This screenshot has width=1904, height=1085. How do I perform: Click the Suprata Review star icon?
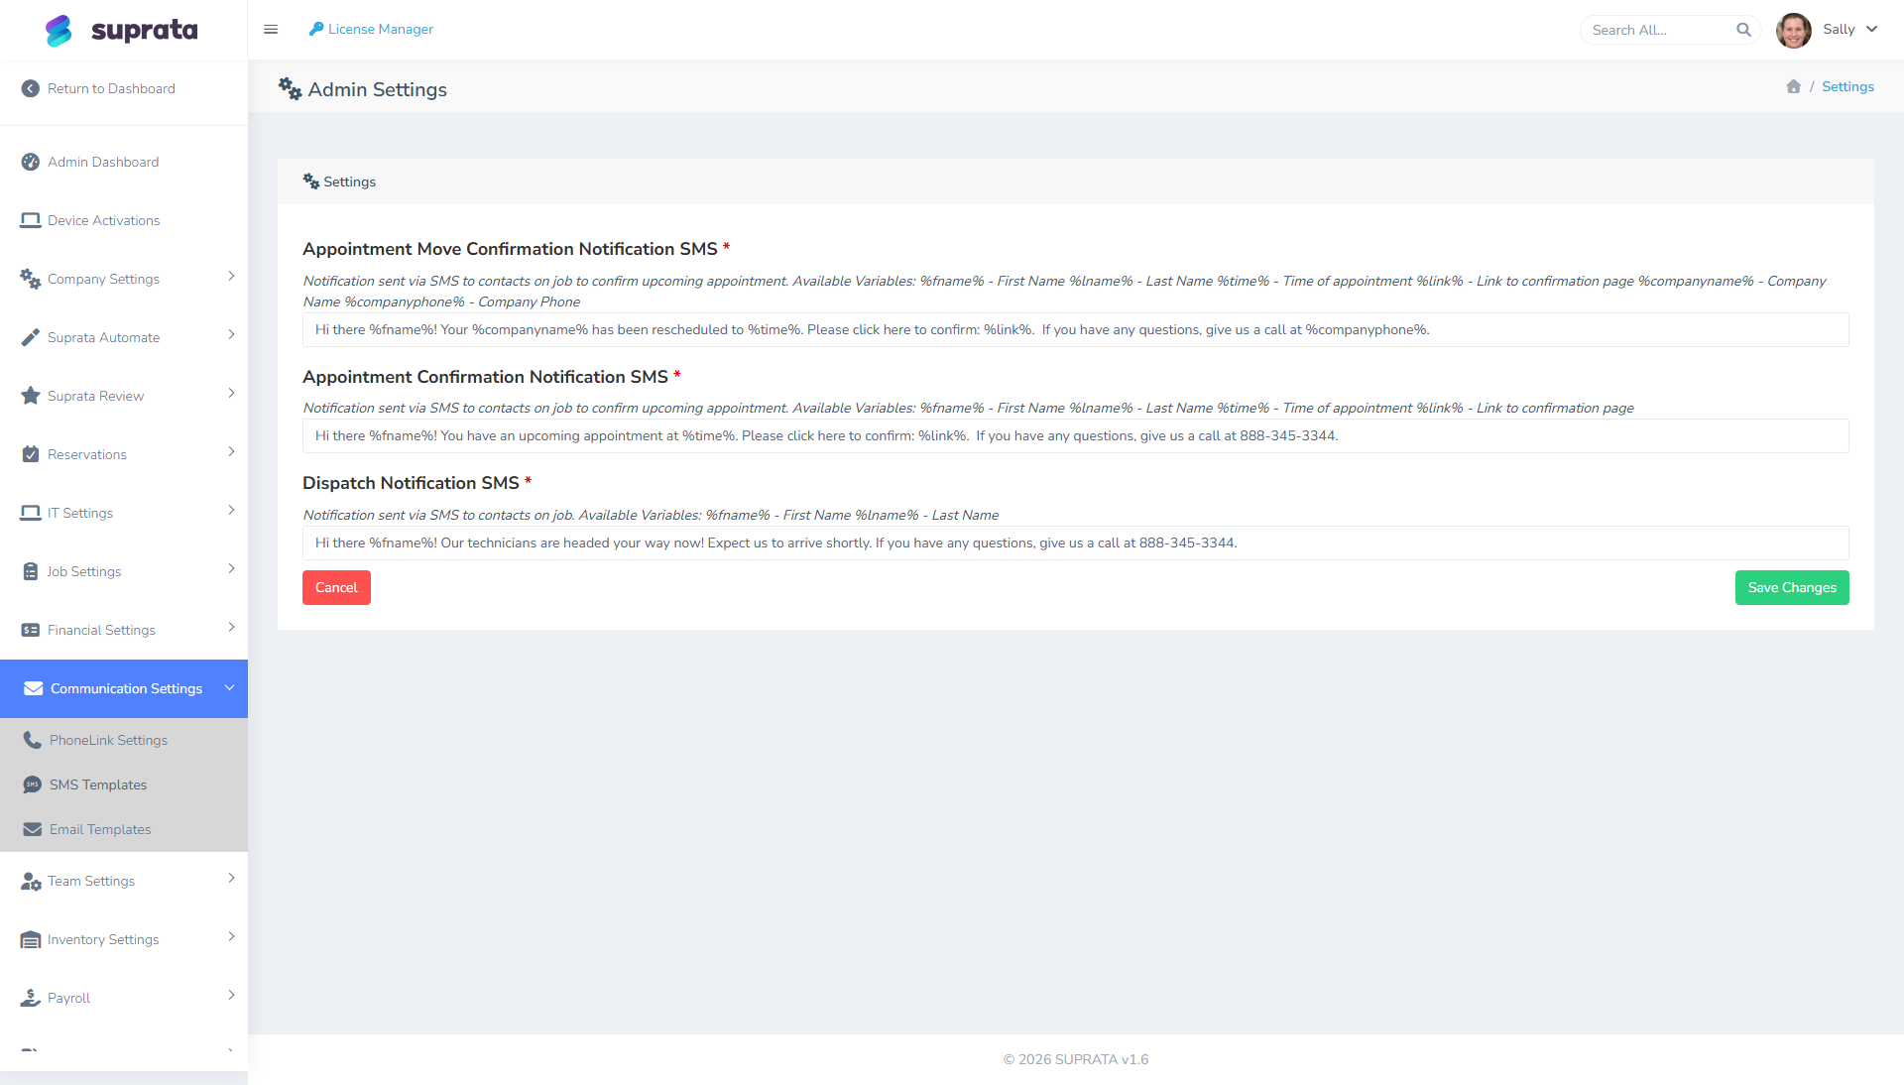[x=31, y=395]
